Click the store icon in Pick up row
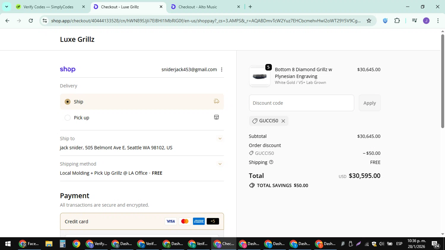The width and height of the screenshot is (445, 250). click(217, 117)
